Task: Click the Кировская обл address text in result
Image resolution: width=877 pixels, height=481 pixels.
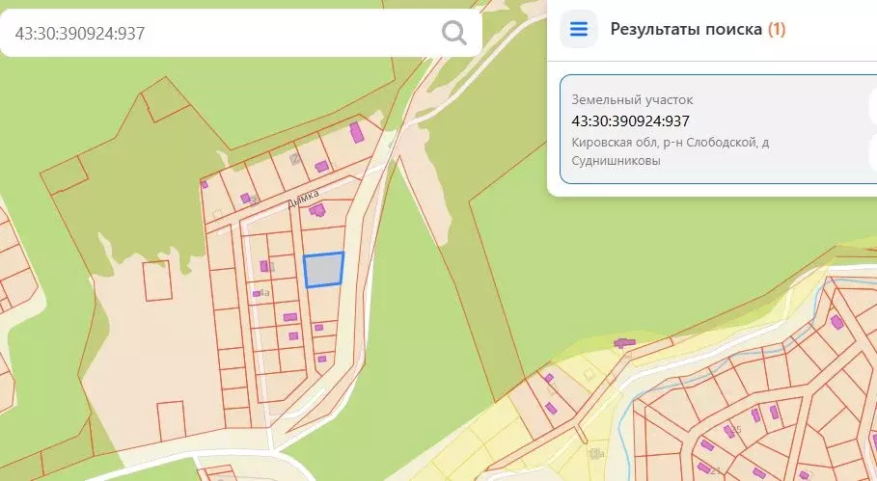Action: 670,143
